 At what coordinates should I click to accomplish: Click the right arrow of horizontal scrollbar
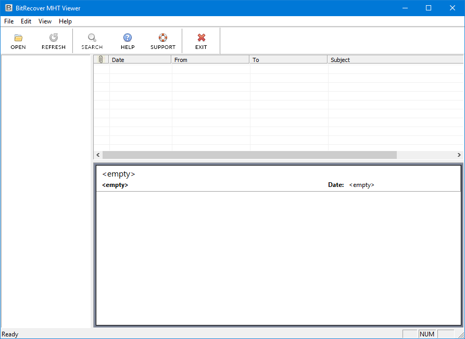[459, 155]
